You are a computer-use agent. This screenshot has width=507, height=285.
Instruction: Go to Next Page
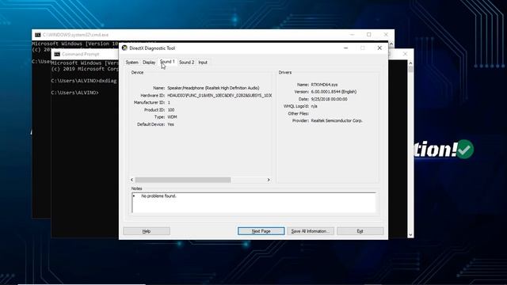[261, 231]
